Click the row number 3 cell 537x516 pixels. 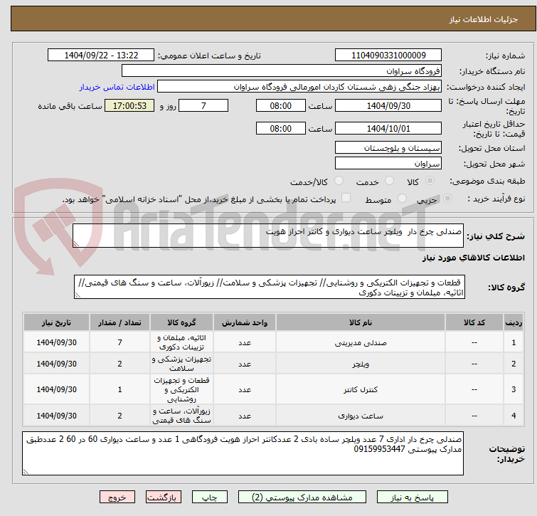[514, 389]
